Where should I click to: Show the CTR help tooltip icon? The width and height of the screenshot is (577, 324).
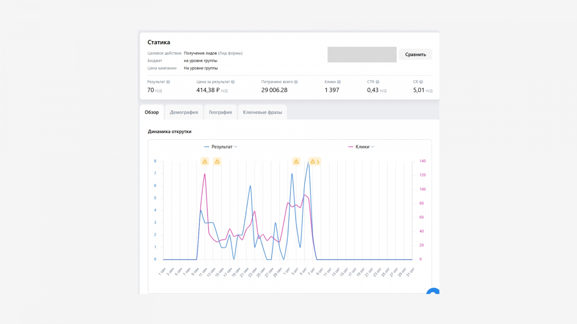(x=378, y=82)
